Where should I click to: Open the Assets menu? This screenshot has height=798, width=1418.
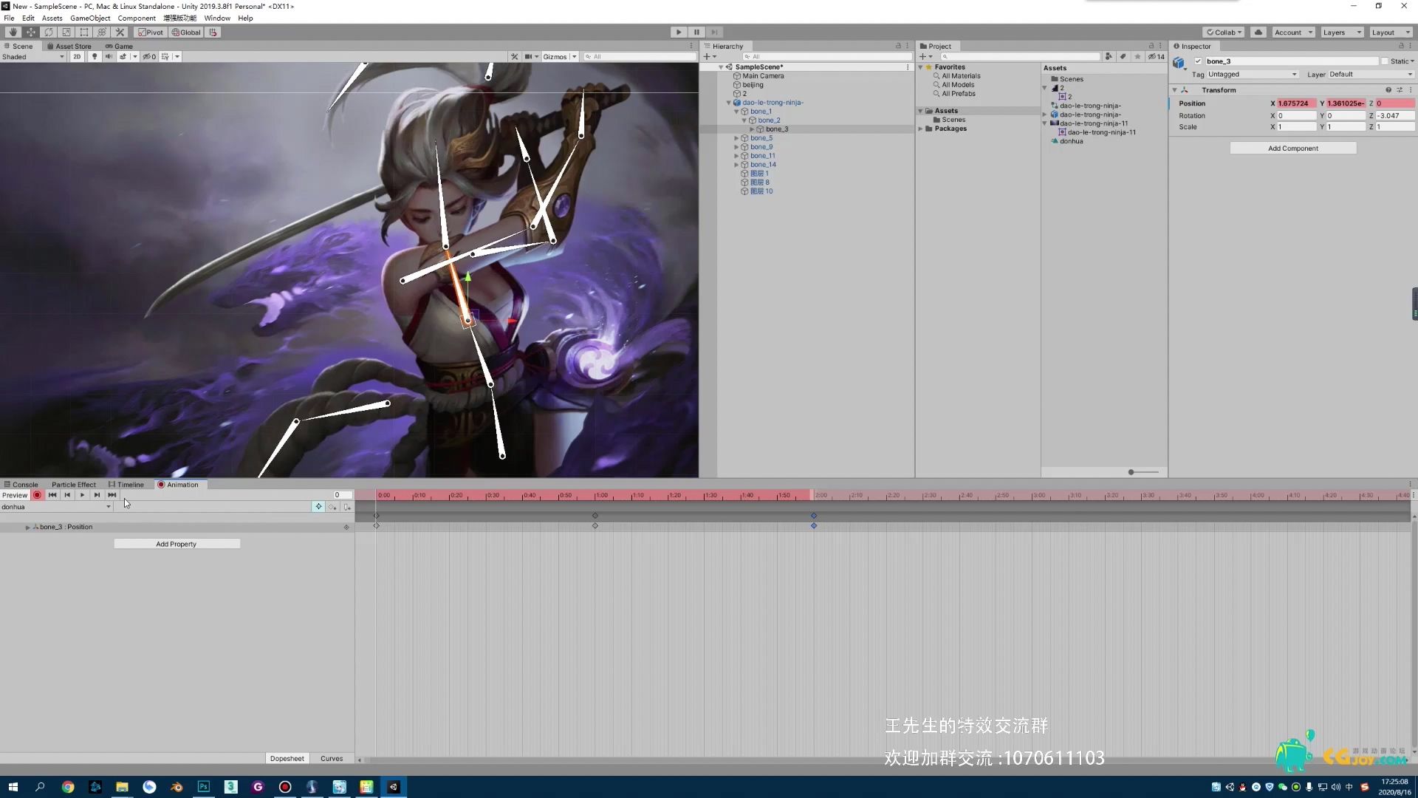52,18
